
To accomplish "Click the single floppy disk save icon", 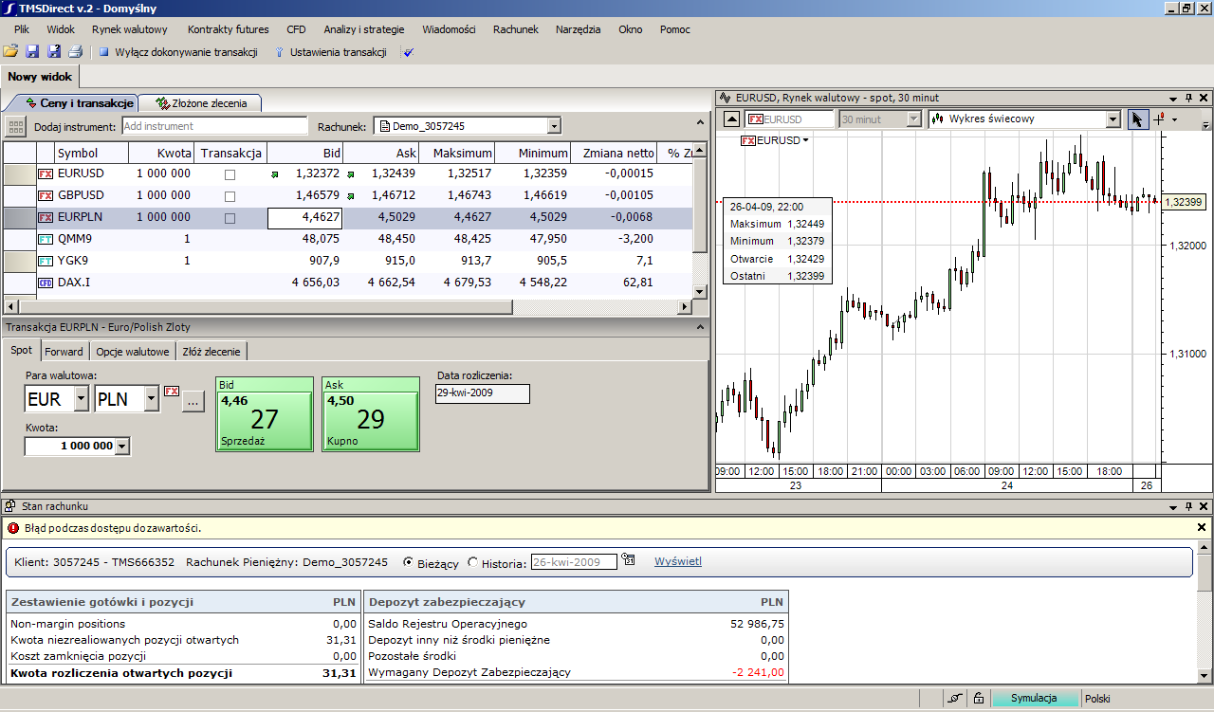I will click(32, 52).
